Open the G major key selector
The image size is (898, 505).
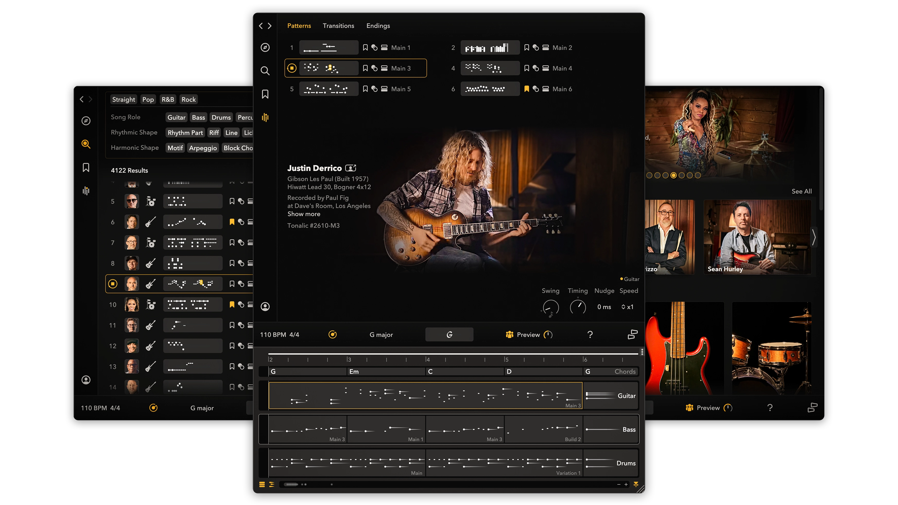[x=381, y=335]
